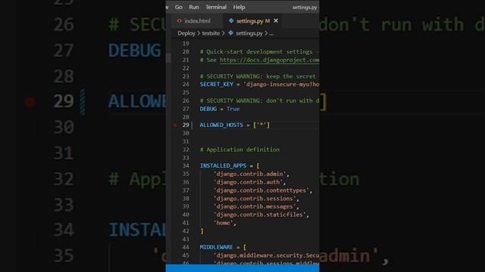Close the settings.py tab
This screenshot has width=485, height=272.
(x=276, y=20)
